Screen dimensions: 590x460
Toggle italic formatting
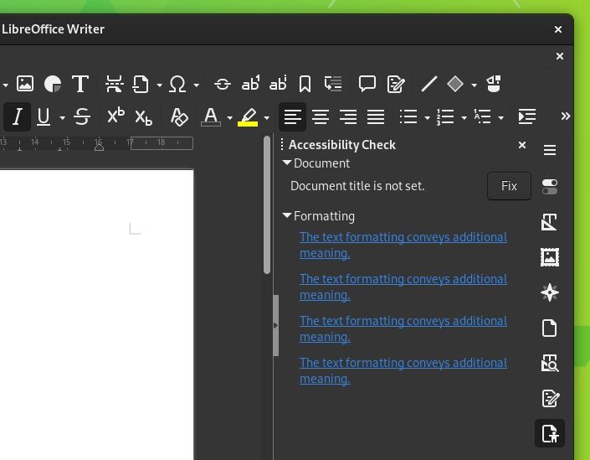tap(17, 116)
